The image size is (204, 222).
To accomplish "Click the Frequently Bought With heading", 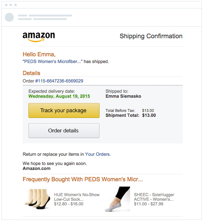I will pyautogui.click(x=82, y=180).
